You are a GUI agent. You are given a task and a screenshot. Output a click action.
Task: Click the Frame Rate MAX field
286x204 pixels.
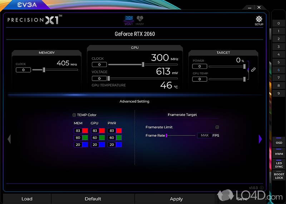click(204, 136)
